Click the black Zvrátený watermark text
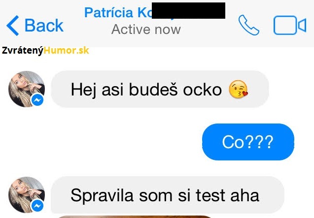 click(x=23, y=51)
